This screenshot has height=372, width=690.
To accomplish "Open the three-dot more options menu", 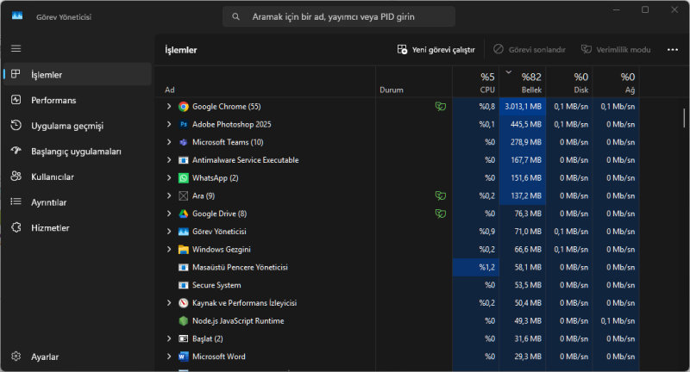I will [673, 50].
